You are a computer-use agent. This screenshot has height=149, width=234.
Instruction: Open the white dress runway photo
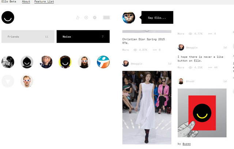(147, 107)
